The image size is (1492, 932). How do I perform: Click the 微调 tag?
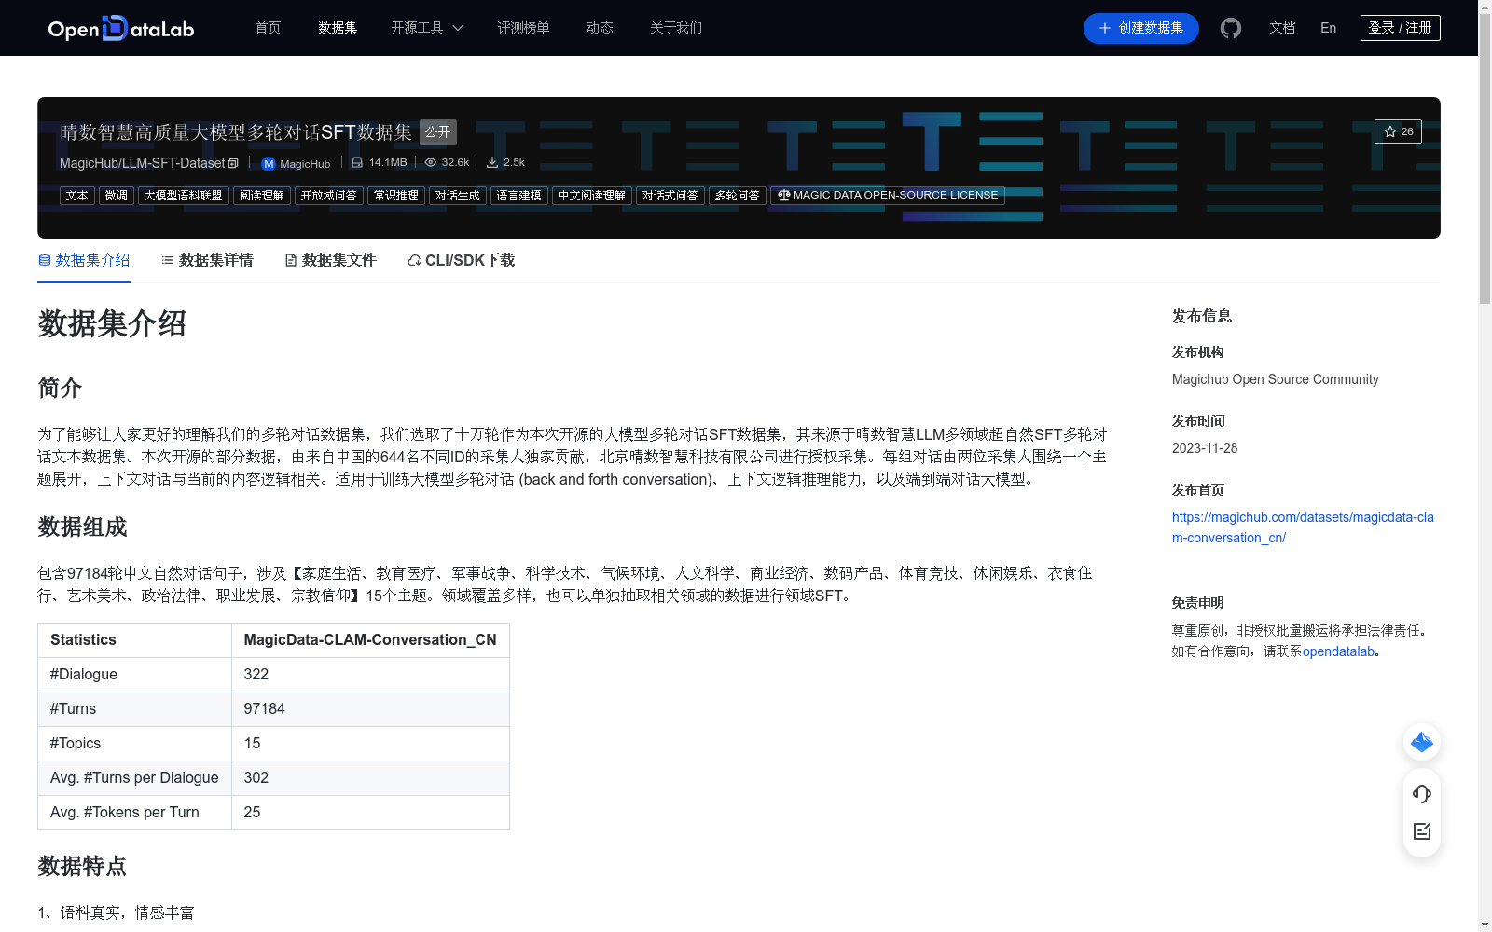pyautogui.click(x=117, y=196)
